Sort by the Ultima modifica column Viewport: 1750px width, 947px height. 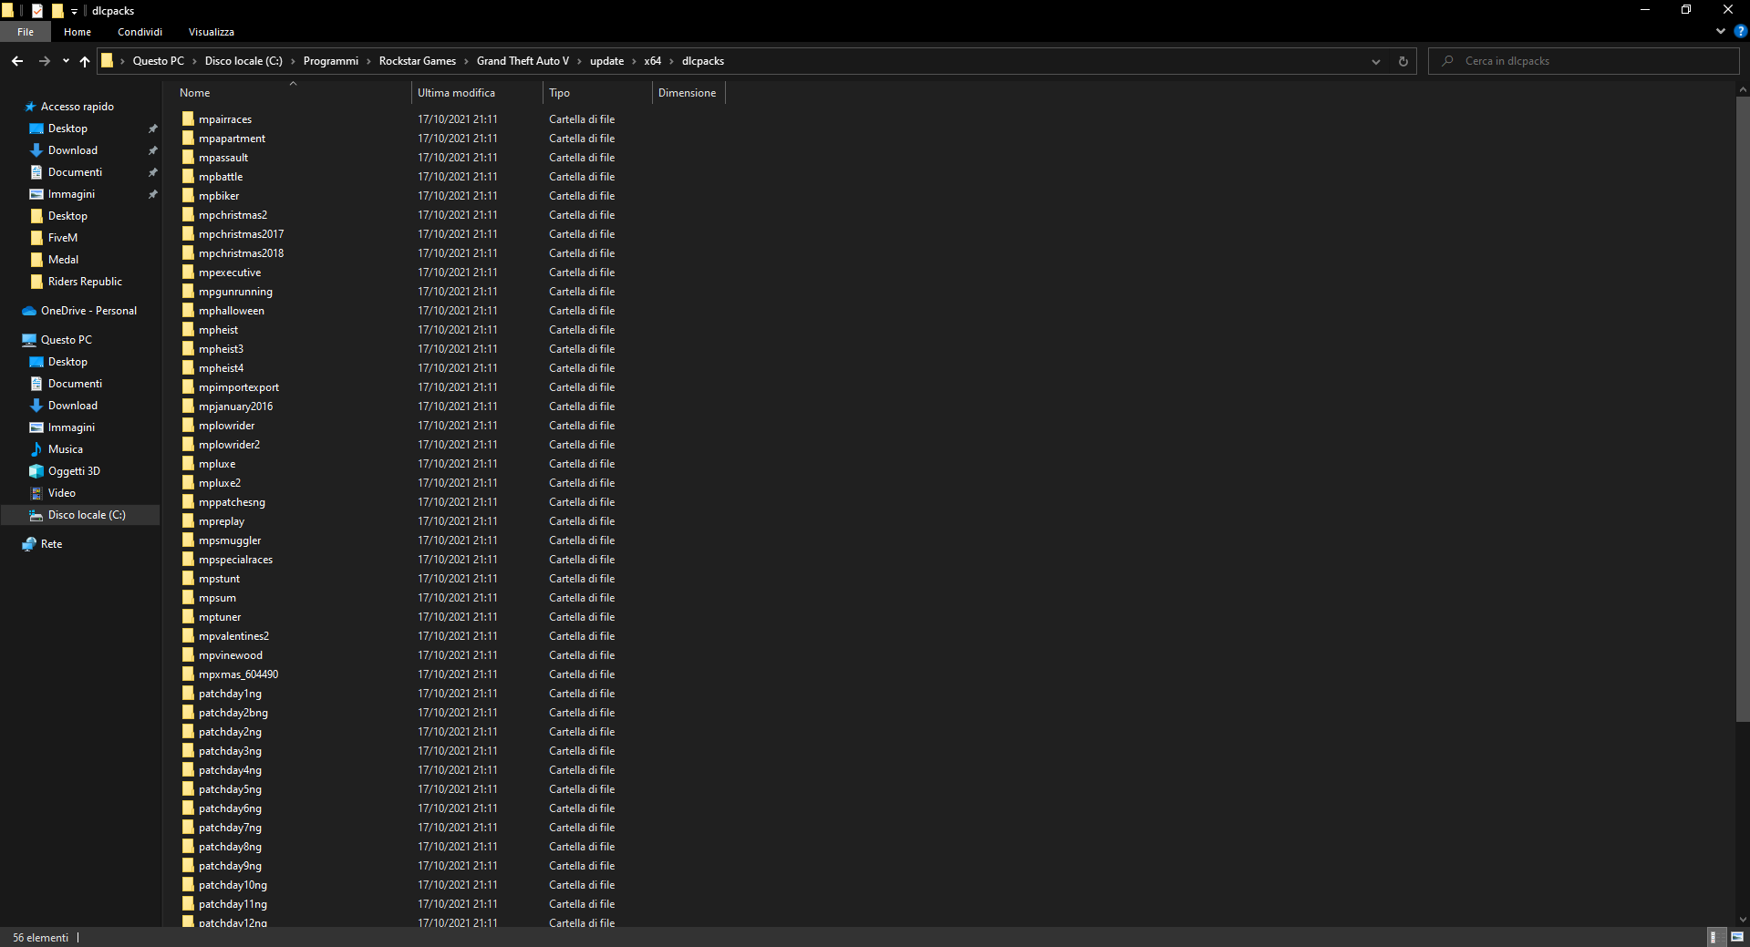tap(456, 93)
